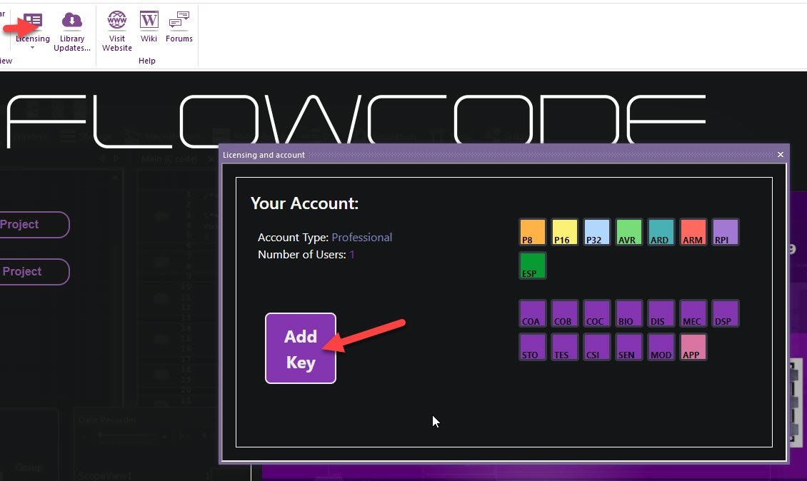Image resolution: width=807 pixels, height=481 pixels.
Task: Click the Professional account type text
Action: [x=361, y=238]
